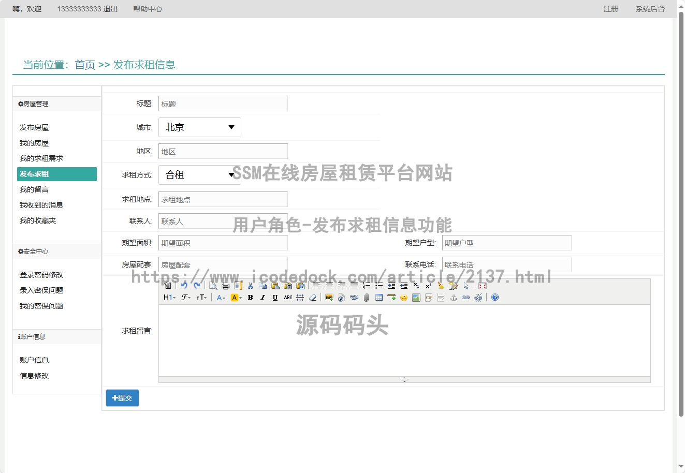
Task: Click the print icon in editor toolbar
Action: coord(225,286)
